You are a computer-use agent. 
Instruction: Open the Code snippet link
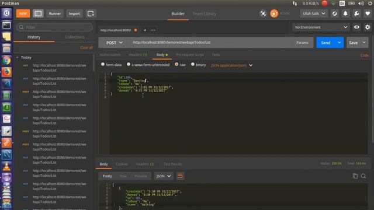pos(364,55)
